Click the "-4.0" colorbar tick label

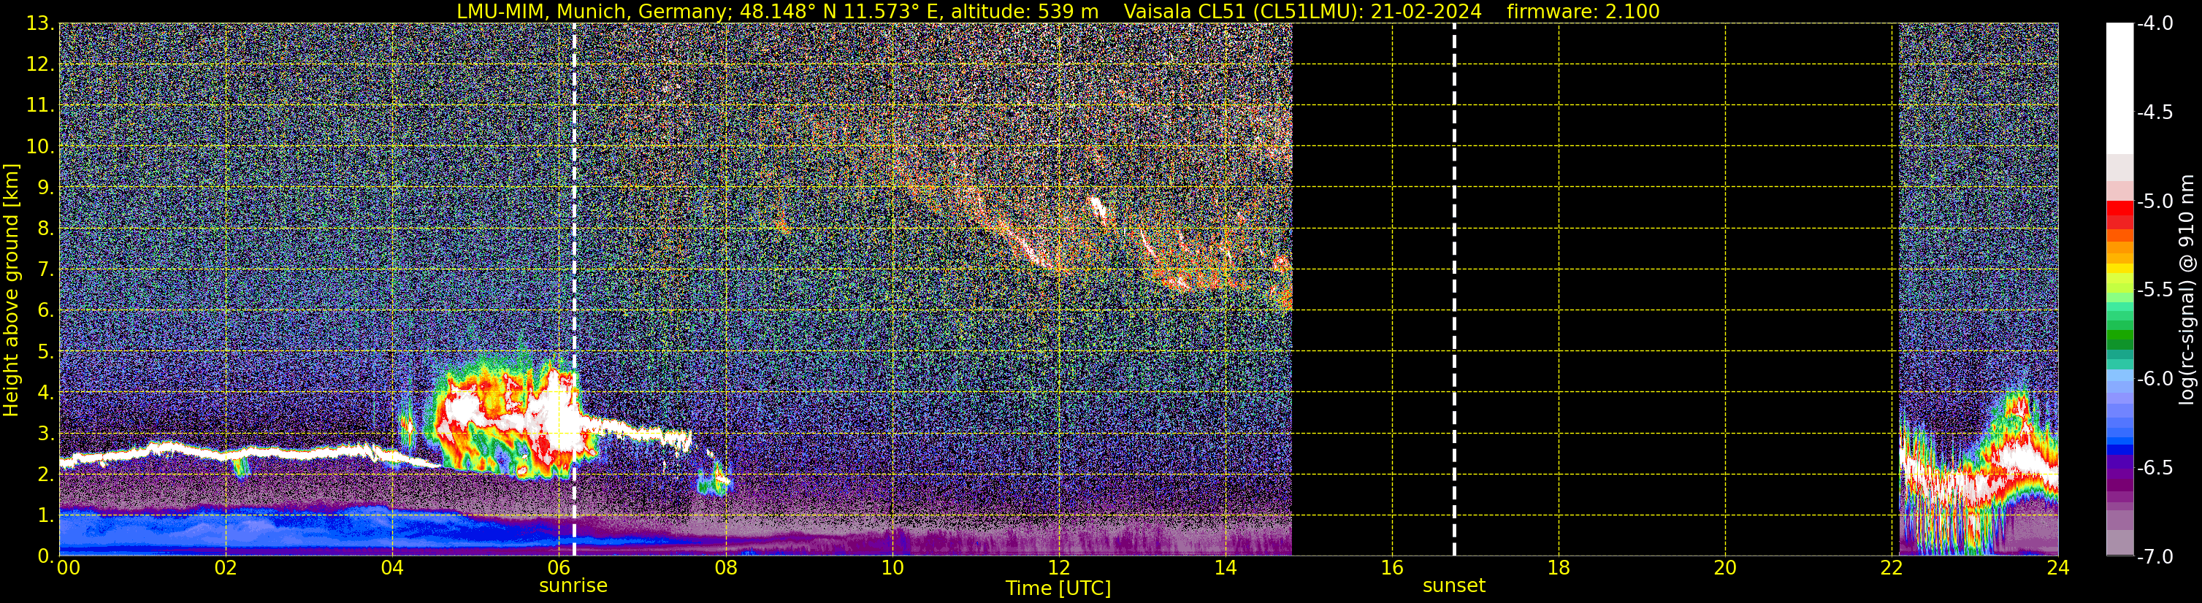pos(2155,24)
